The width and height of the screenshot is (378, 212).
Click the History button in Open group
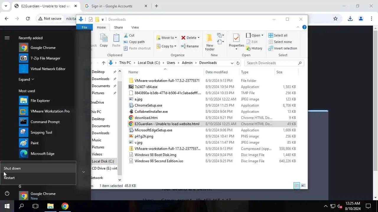tap(254, 48)
